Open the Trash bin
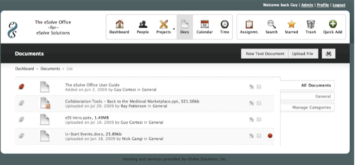Image resolution: width=355 pixels, height=165 pixels. [x=311, y=27]
